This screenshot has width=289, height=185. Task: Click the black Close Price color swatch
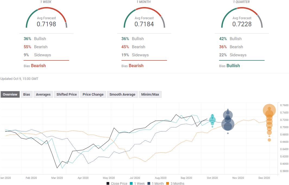pos(108,183)
